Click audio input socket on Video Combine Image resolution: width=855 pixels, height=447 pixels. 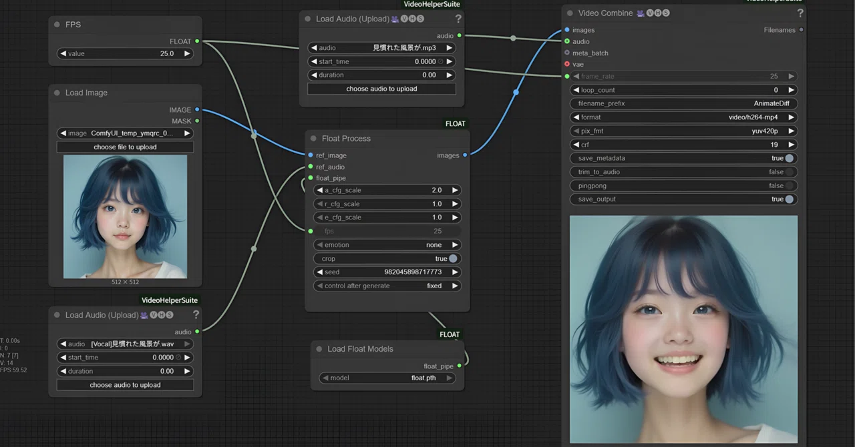(x=567, y=41)
